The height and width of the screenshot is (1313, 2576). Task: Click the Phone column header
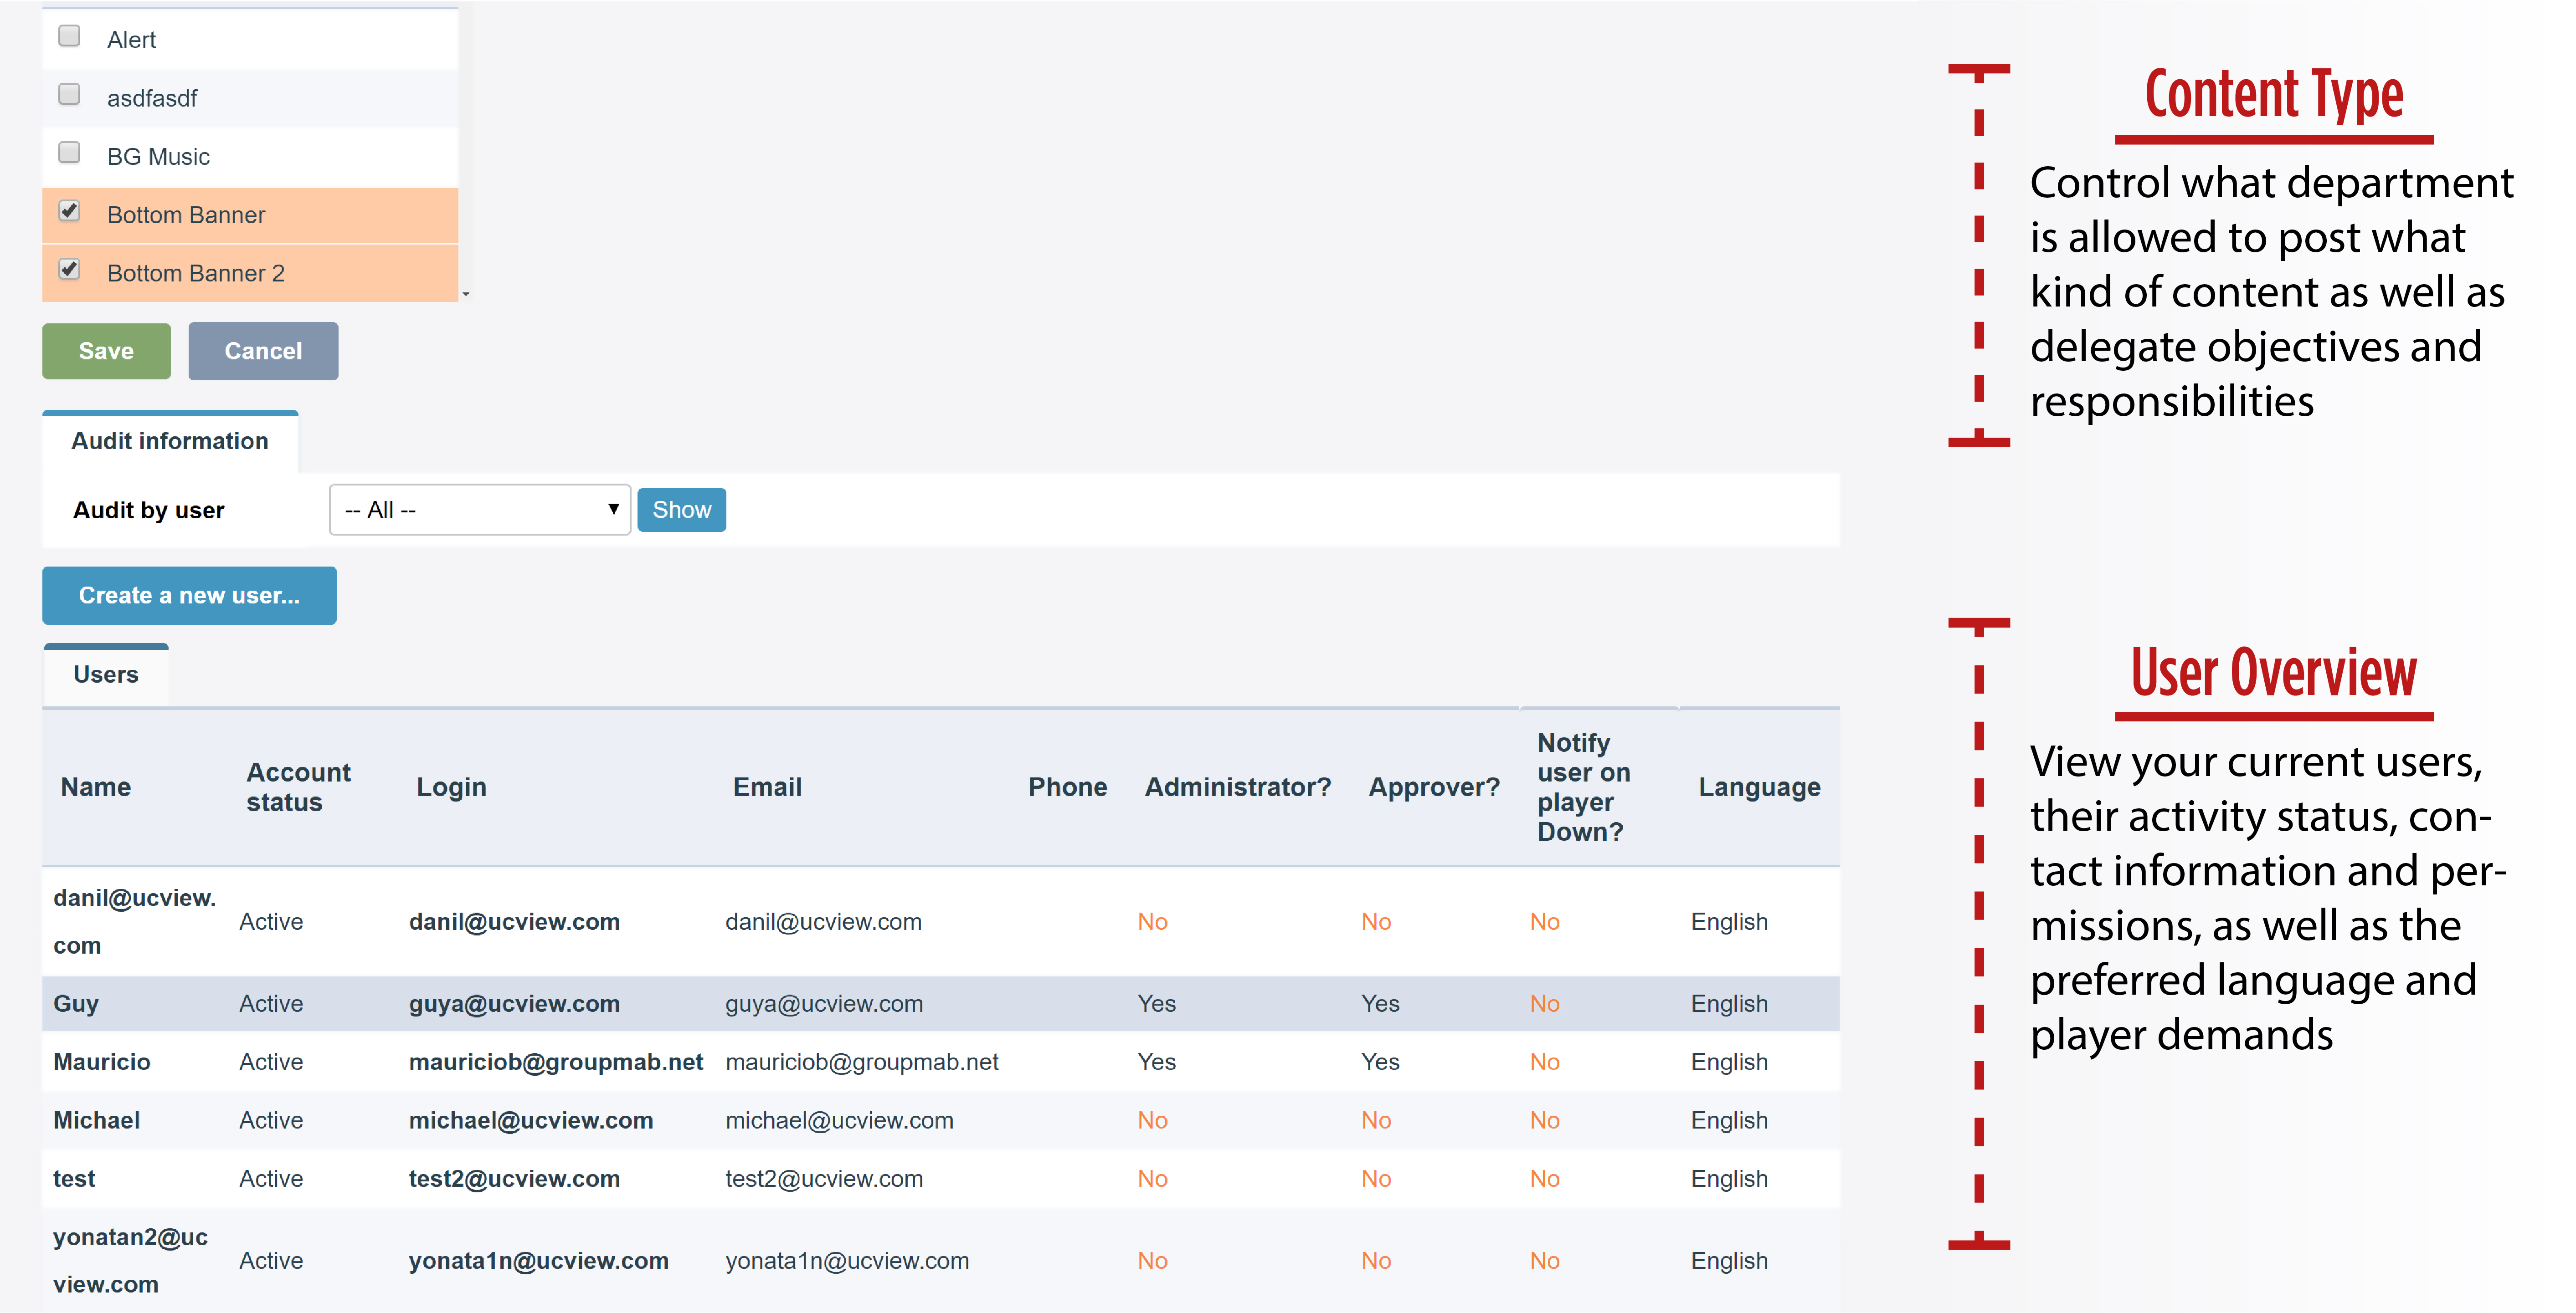[x=1067, y=787]
